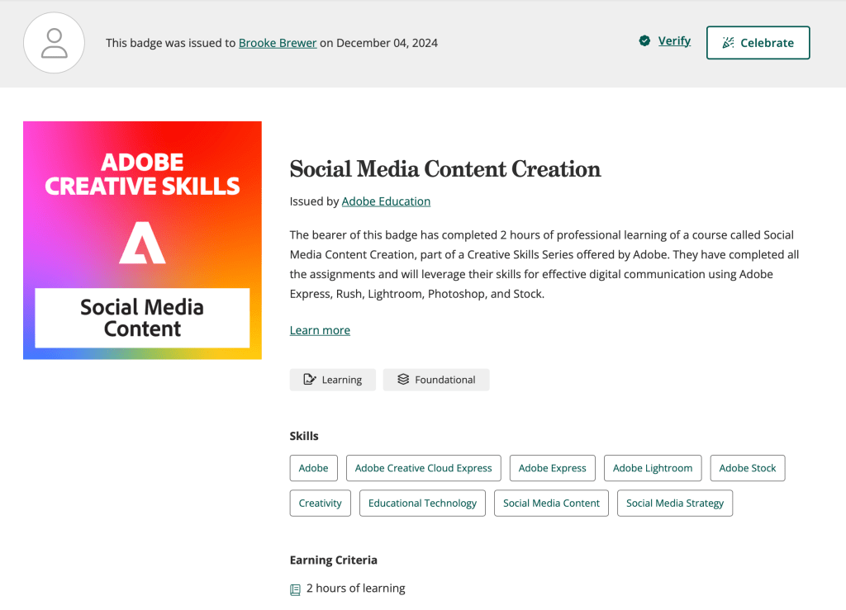Click the book icon beside 2 hours of learning

(295, 589)
